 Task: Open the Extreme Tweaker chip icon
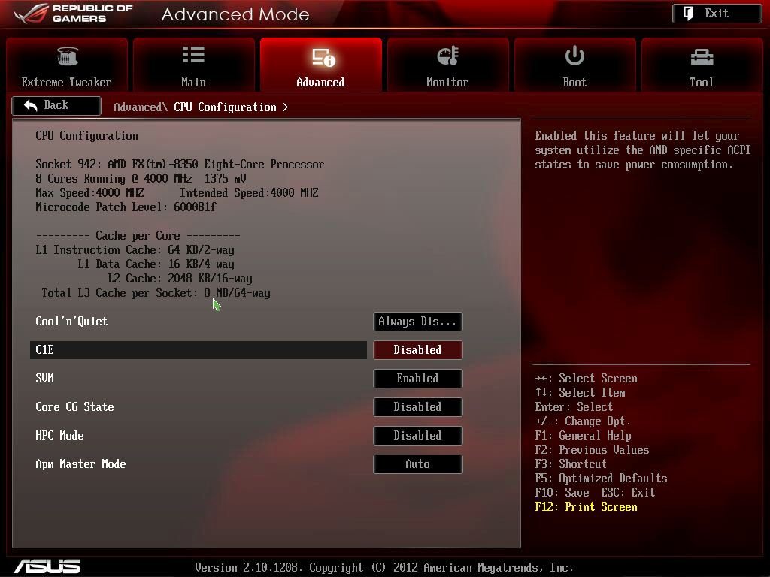pos(67,56)
